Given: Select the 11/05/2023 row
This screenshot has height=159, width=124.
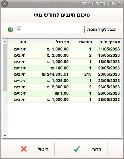Looking at the screenshot, I should [x=64, y=49].
